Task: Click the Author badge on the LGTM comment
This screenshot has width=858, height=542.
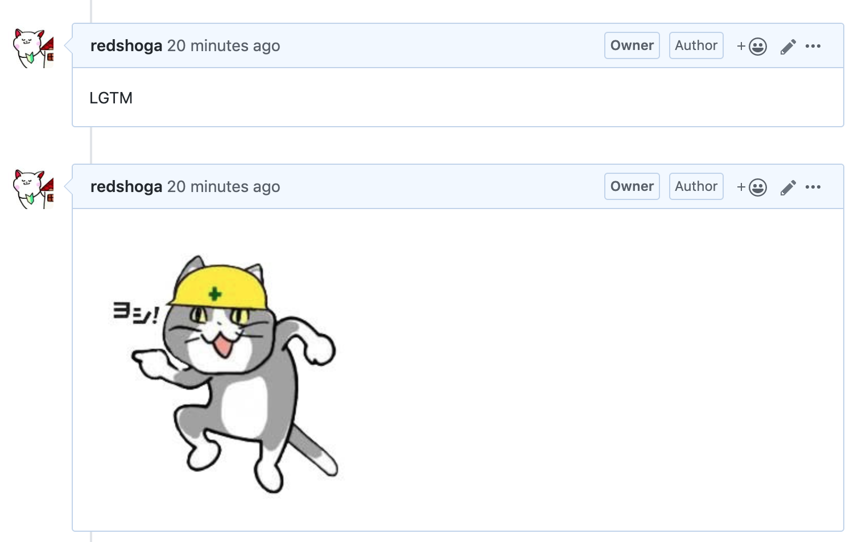Action: [x=696, y=45]
